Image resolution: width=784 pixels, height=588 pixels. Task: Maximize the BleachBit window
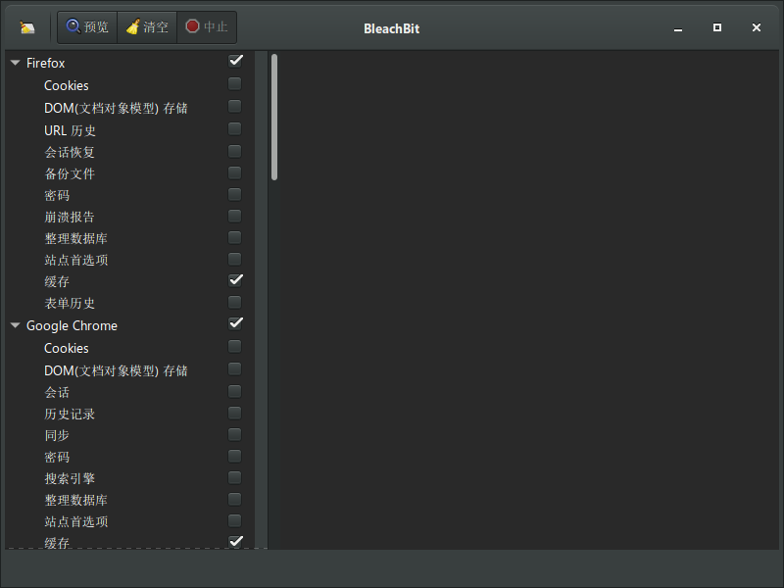(717, 28)
